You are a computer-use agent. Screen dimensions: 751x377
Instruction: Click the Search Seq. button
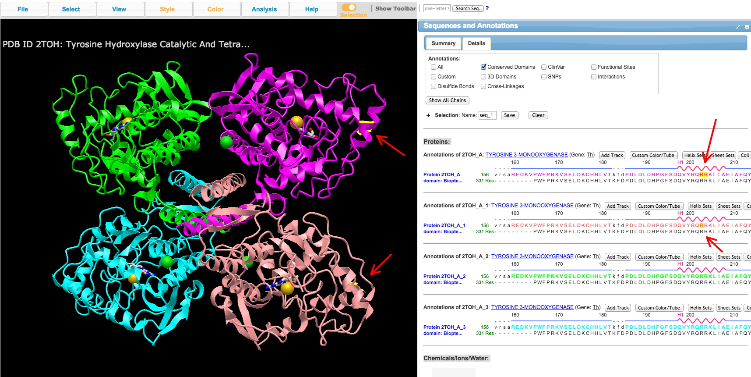point(468,8)
